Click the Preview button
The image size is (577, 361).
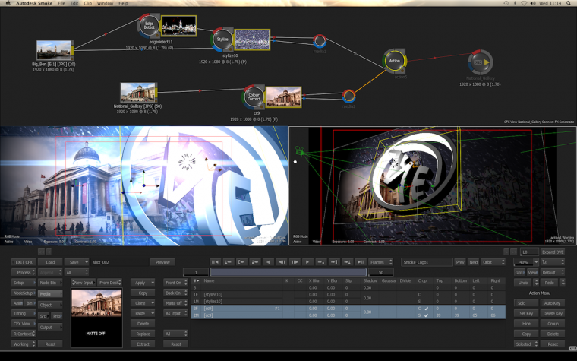point(162,262)
